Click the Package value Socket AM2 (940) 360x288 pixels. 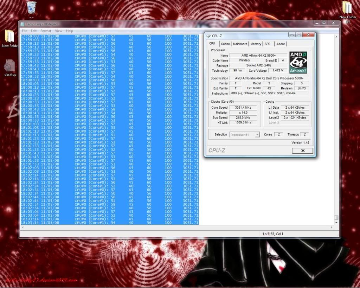pos(258,65)
